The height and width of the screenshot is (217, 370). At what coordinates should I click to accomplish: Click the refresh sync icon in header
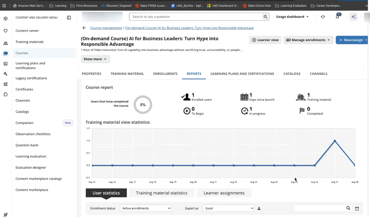pyautogui.click(x=323, y=17)
